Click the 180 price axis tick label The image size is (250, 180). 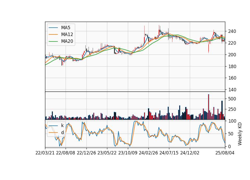(232, 67)
